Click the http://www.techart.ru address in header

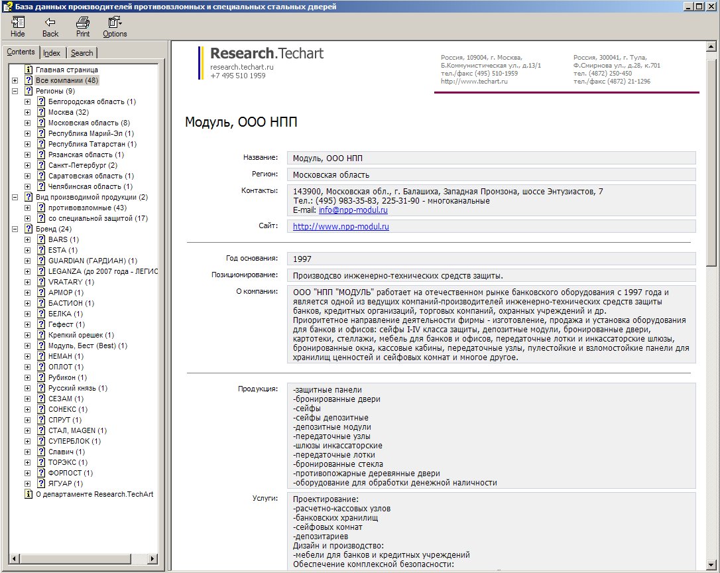coord(474,82)
